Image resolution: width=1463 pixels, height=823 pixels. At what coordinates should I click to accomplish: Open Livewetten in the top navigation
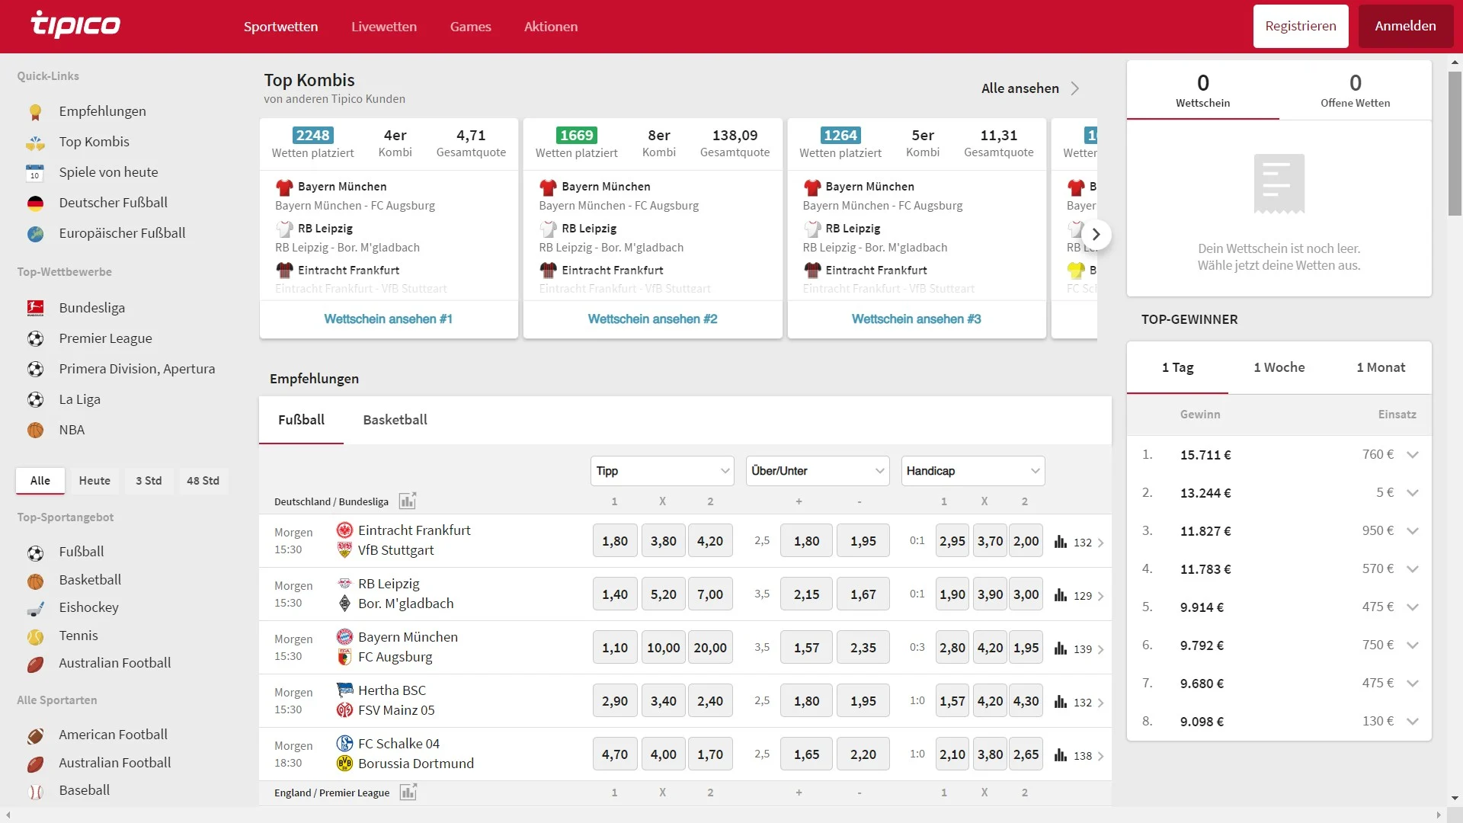click(384, 27)
